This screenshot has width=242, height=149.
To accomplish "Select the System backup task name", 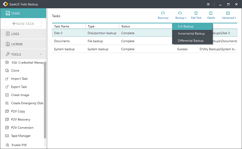I will [x=64, y=49].
